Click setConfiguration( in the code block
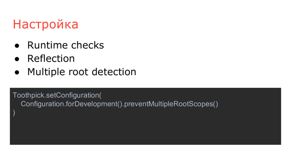 74,95
